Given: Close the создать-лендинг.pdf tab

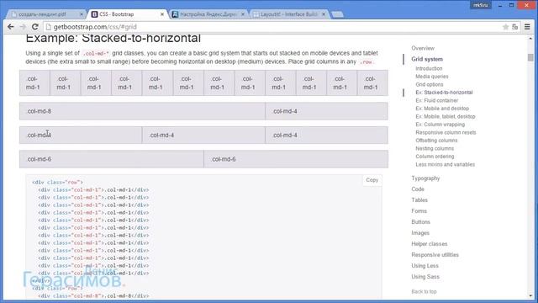Looking at the screenshot, I should point(82,14).
